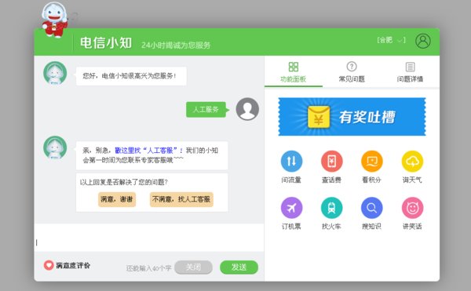Click the 关闭 close button

193,267
